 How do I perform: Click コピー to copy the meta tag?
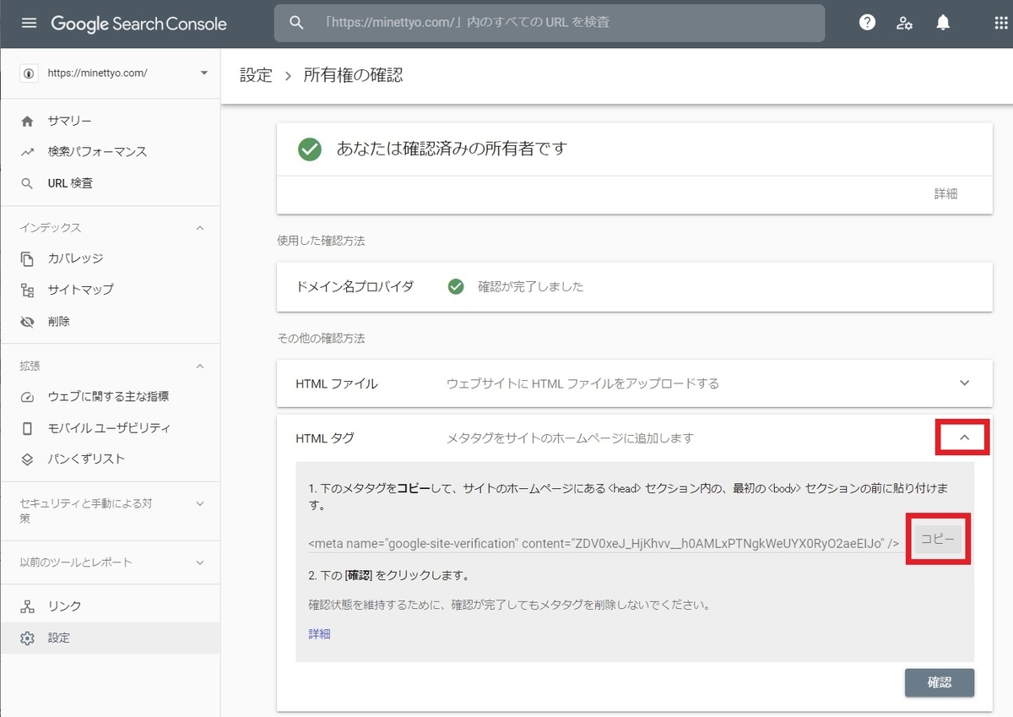(x=938, y=539)
